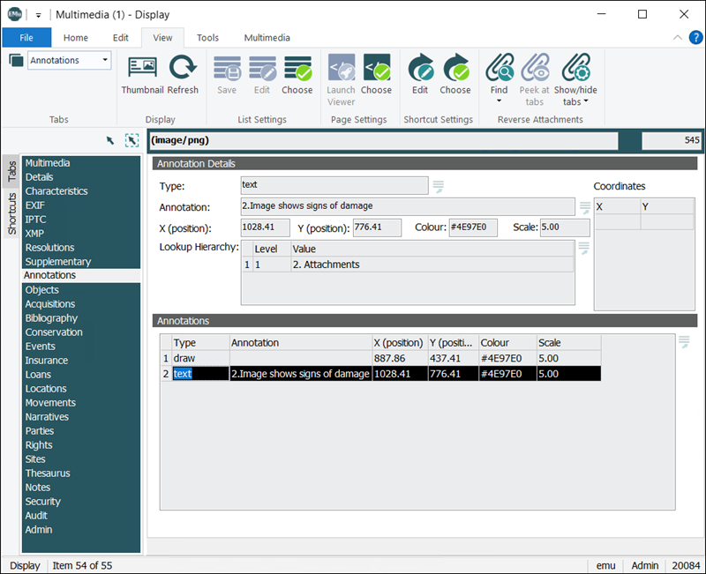Image resolution: width=706 pixels, height=574 pixels.
Task: Click the Shortcuts vertical side tab
Action: [x=11, y=214]
